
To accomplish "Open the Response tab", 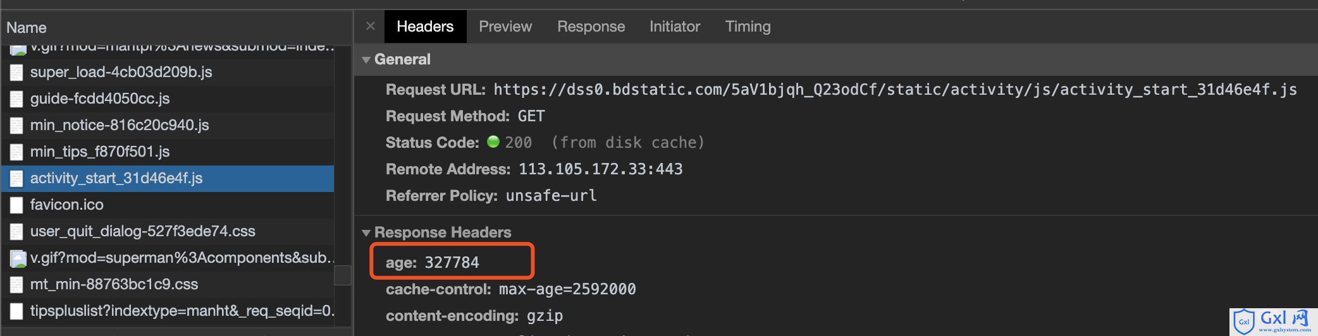I will coord(591,27).
